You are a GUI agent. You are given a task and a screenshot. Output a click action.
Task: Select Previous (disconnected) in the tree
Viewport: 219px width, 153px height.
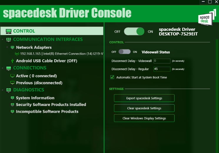pos(39,83)
